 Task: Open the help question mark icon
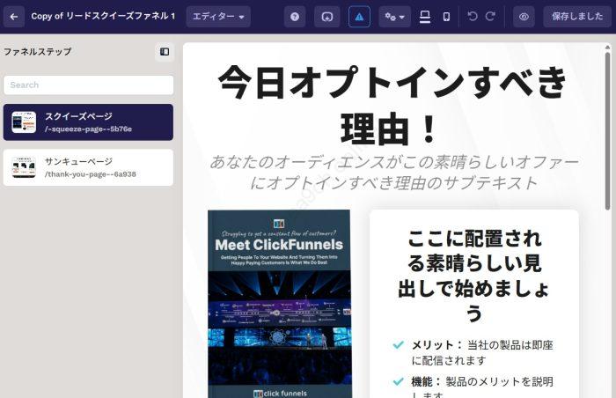click(x=294, y=17)
